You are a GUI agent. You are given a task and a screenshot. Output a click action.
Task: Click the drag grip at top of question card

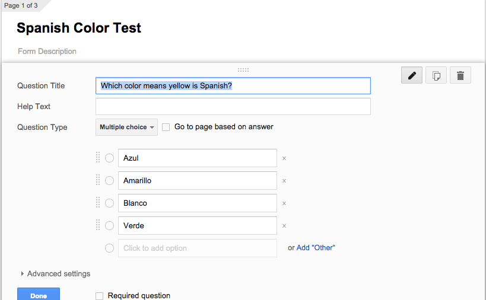point(243,70)
